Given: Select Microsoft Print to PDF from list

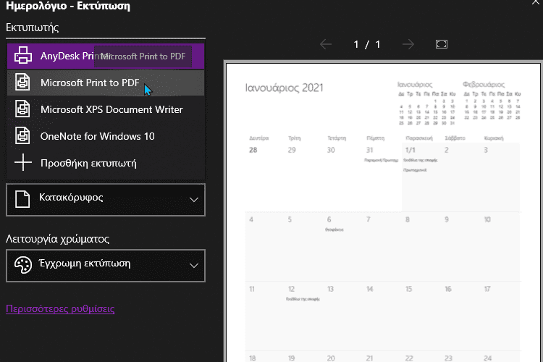Looking at the screenshot, I should click(x=90, y=83).
